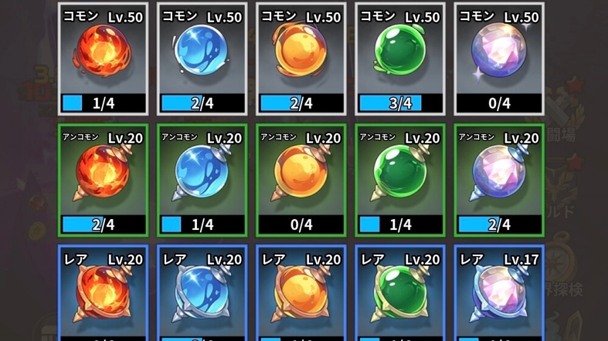Choose the Common crystal orb with 0/4

point(499,59)
